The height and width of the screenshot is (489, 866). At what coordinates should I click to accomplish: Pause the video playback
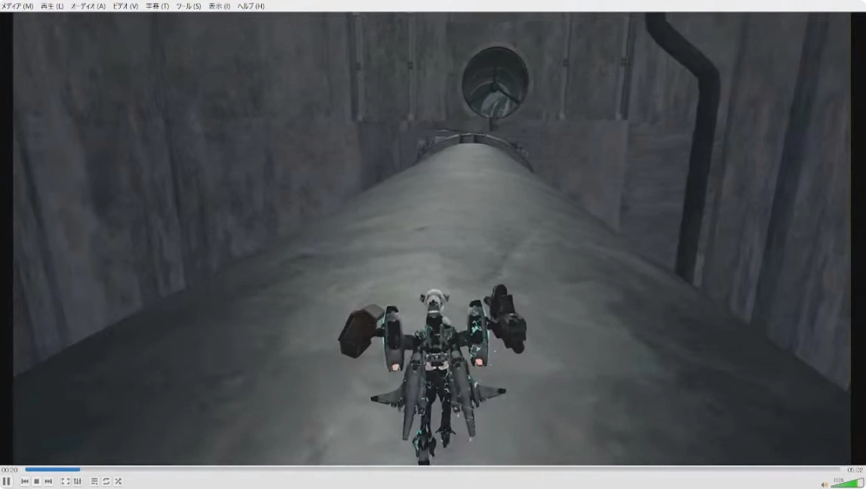[x=6, y=481]
